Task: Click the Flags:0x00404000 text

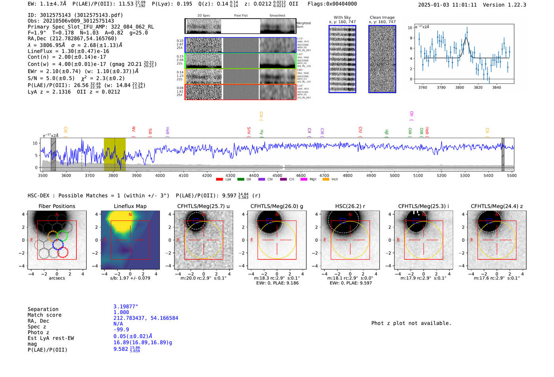Action: click(332, 4)
